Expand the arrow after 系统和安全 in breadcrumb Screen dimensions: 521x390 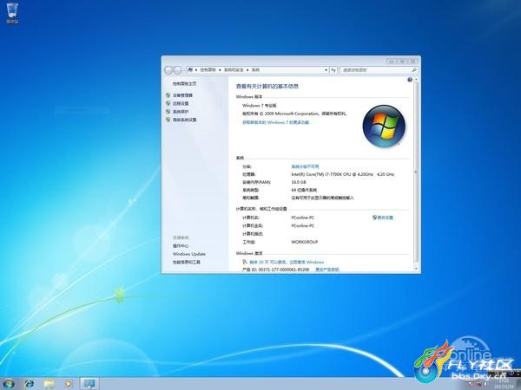pos(247,70)
